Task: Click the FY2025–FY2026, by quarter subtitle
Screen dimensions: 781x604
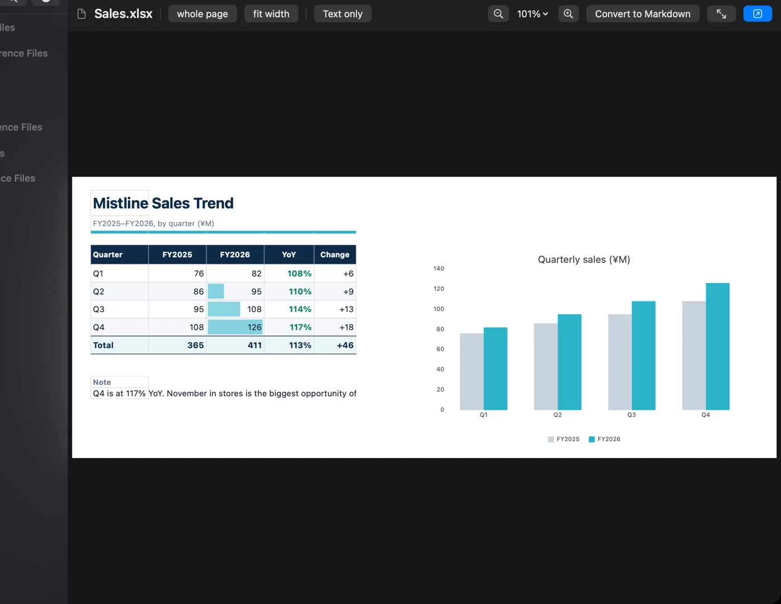Action: click(153, 223)
